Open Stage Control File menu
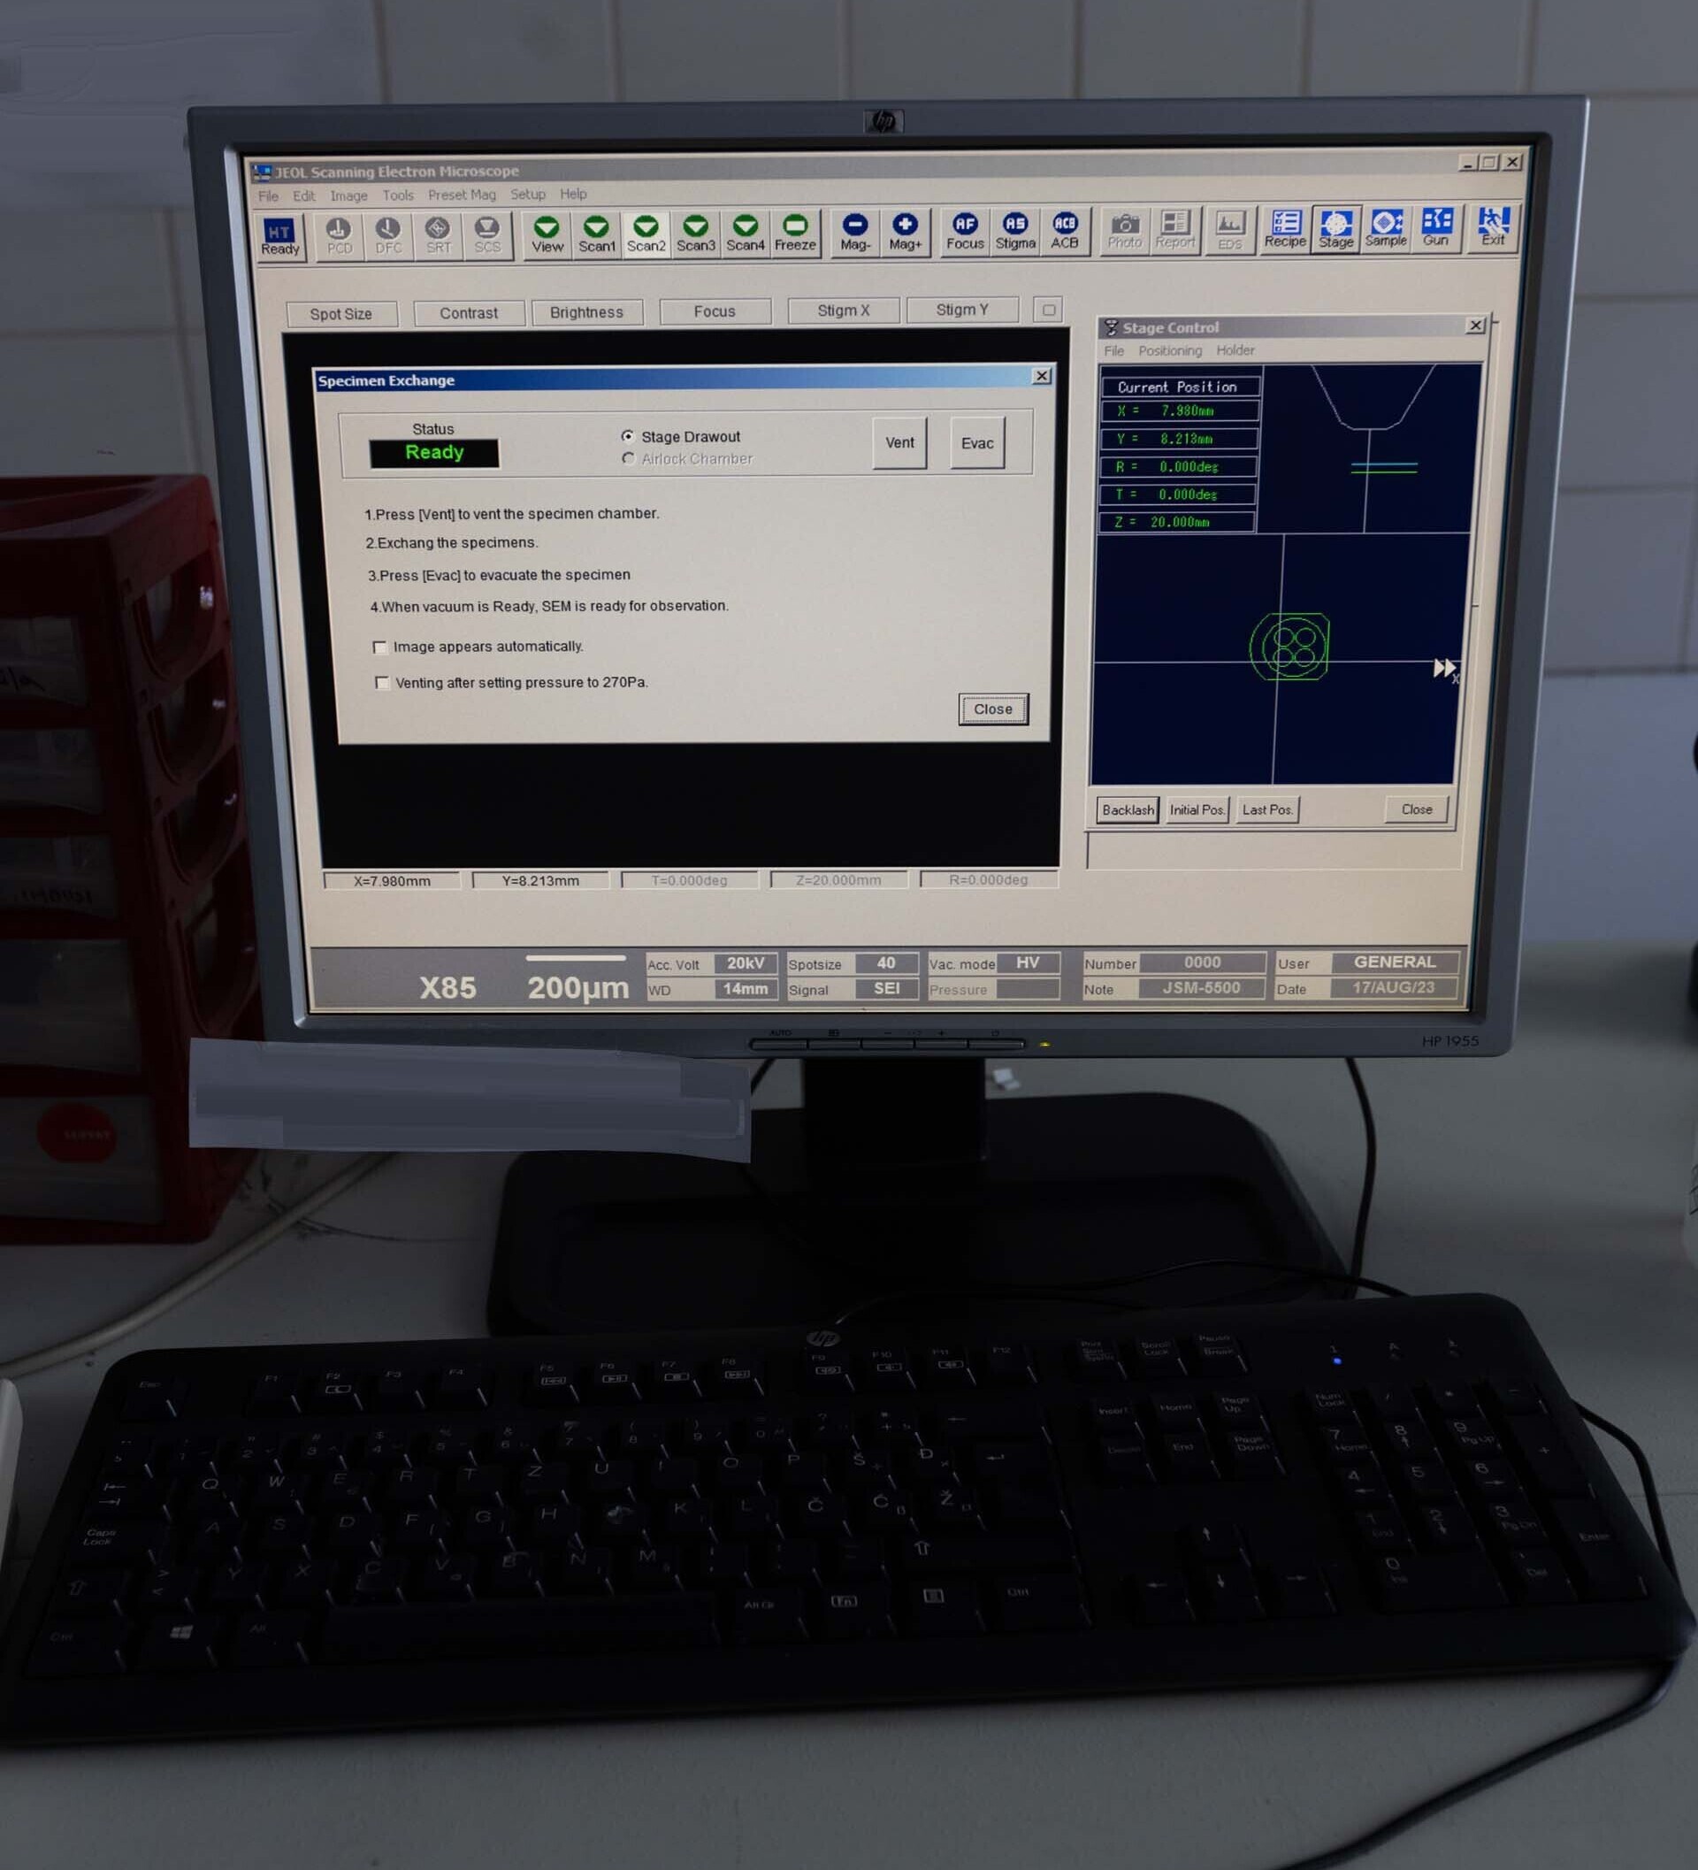The width and height of the screenshot is (1698, 1870). [x=1113, y=350]
